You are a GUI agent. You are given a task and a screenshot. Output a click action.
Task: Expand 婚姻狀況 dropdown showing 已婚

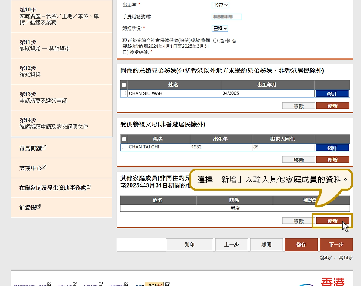(220, 29)
